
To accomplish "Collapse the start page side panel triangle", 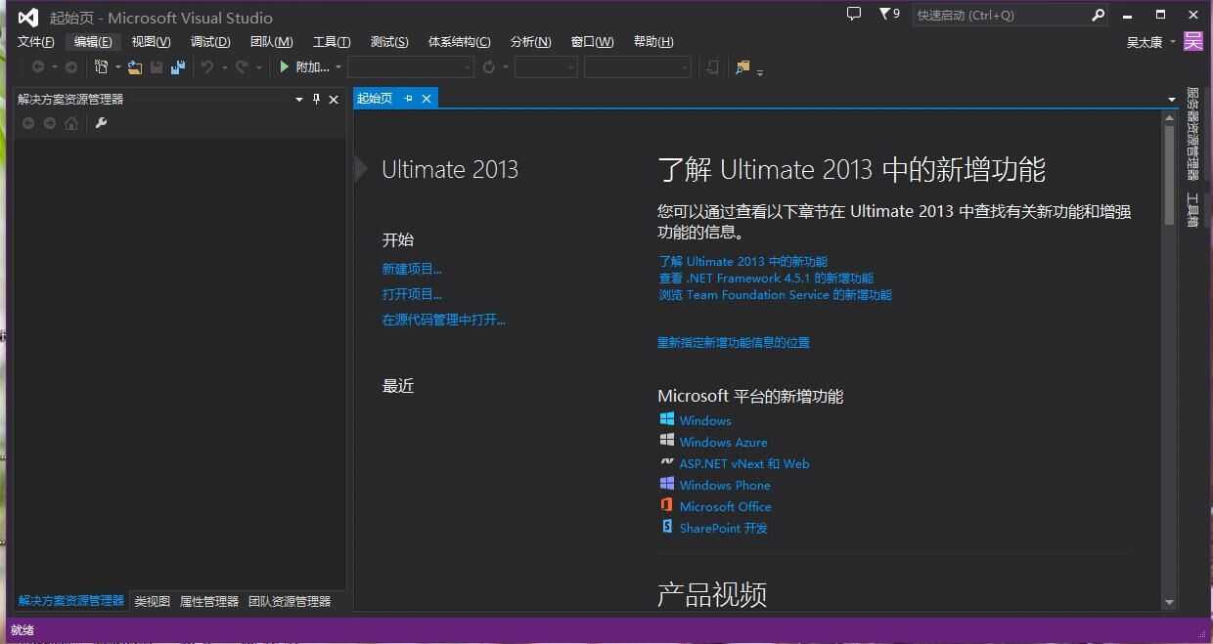I will click(x=360, y=169).
